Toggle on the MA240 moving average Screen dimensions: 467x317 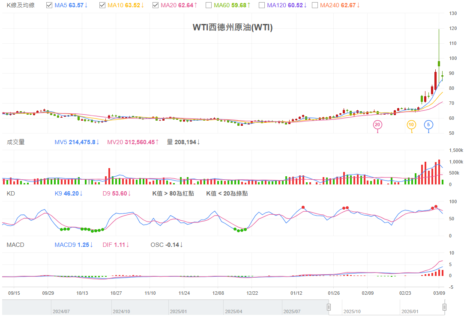point(314,5)
